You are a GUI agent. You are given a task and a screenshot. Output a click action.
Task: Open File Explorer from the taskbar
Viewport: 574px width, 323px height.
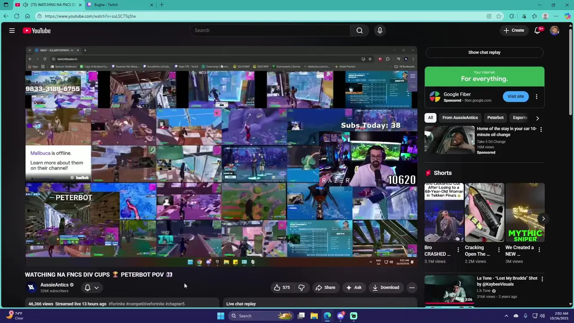(314, 316)
